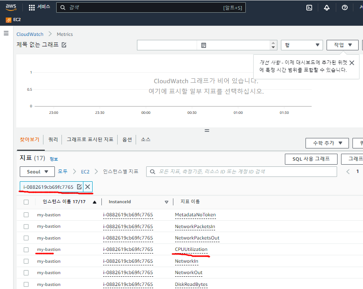Click the SQL 사용 그래프 button
The height and width of the screenshot is (289, 363).
click(311, 159)
